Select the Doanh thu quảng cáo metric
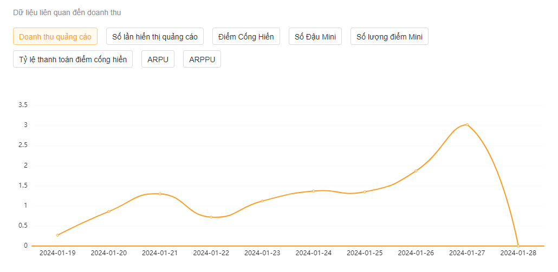The height and width of the screenshot is (272, 558). point(55,37)
